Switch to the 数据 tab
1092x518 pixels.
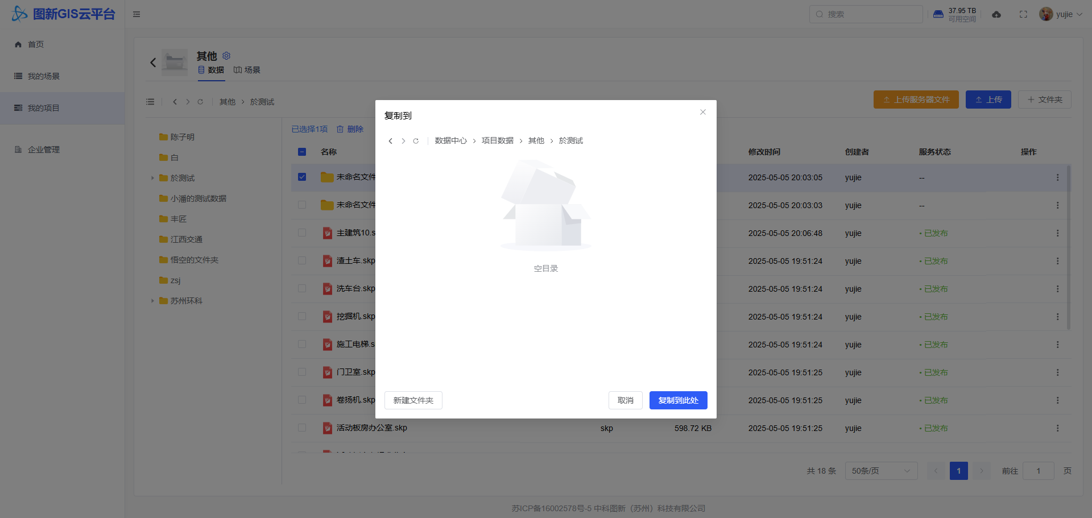(211, 70)
